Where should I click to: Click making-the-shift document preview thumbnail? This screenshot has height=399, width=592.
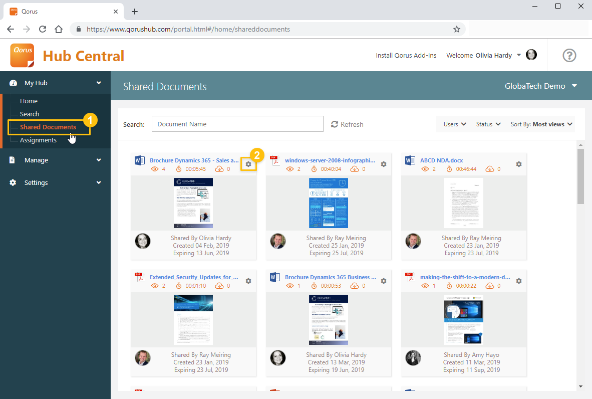464,320
